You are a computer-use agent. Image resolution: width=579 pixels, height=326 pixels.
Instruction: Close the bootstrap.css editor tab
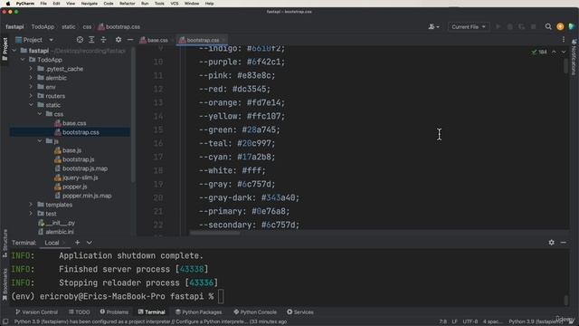[x=223, y=40]
